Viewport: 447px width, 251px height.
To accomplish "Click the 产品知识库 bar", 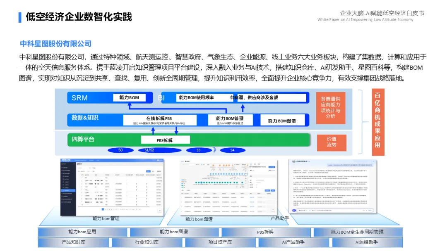I will point(73,242).
